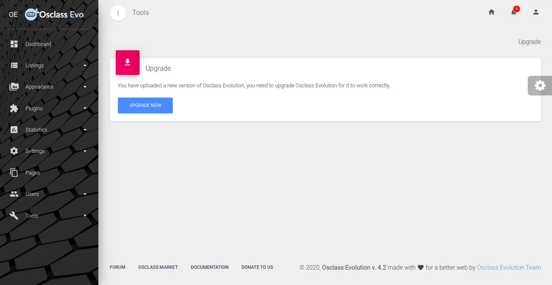This screenshot has width=552, height=285.
Task: Toggle sidebar with three-dot round button
Action: pyautogui.click(x=118, y=13)
